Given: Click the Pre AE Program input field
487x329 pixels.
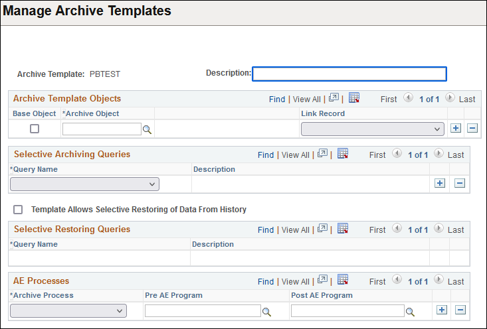Looking at the screenshot, I should 203,310.
